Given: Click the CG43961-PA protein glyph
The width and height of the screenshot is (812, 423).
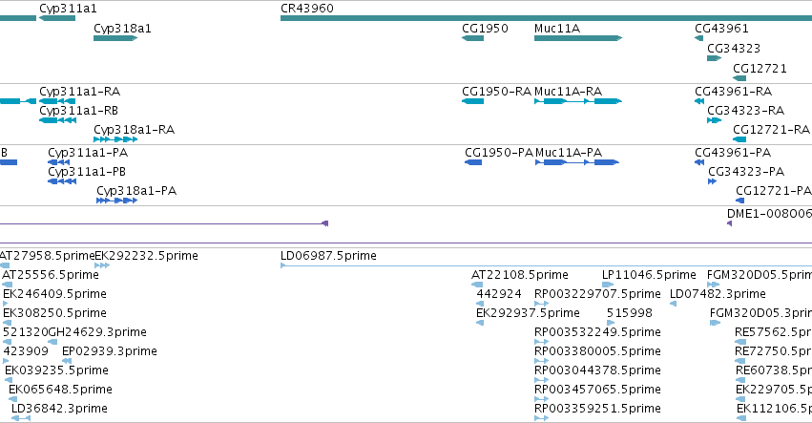Looking at the screenshot, I should click(699, 162).
